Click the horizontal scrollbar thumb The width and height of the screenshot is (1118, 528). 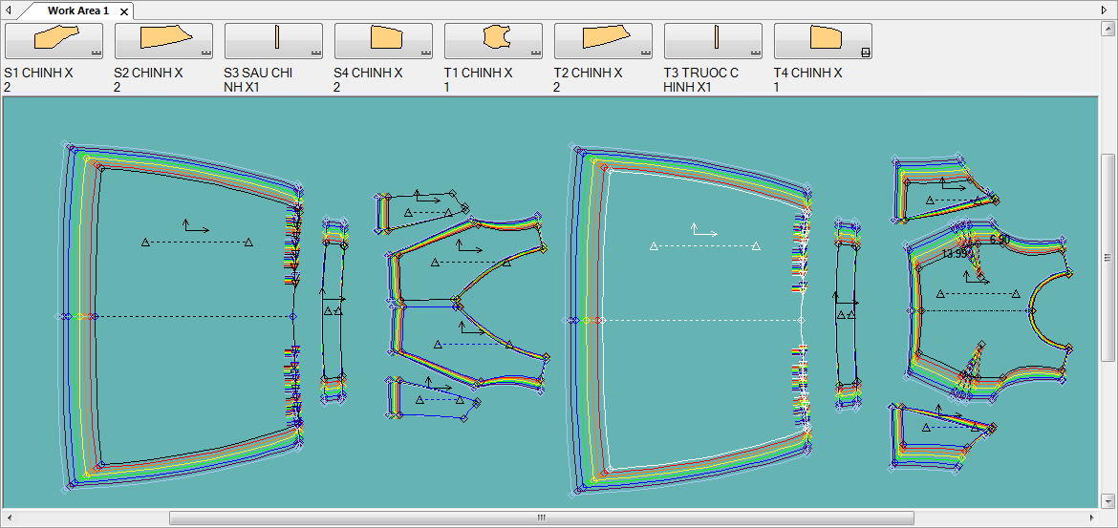coord(541,517)
